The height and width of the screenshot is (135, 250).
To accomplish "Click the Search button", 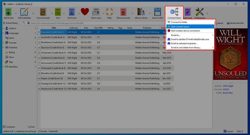I will 219,23.
